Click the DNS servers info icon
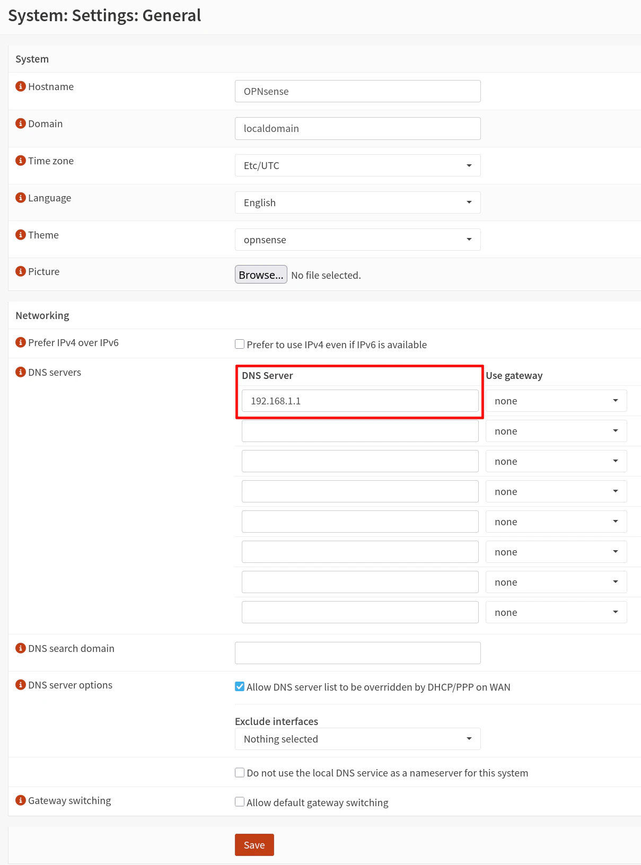The height and width of the screenshot is (865, 641). 21,372
